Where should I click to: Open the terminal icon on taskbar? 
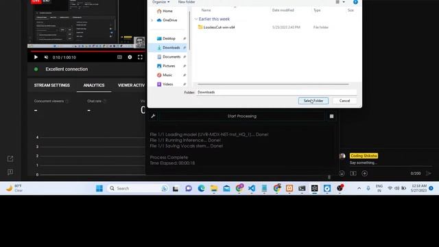[302, 189]
